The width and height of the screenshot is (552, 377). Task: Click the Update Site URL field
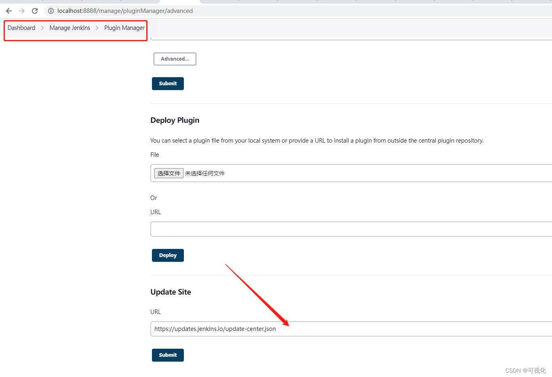click(351, 329)
